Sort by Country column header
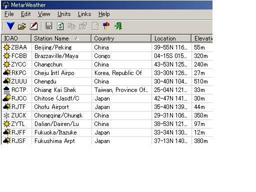This screenshot has width=256, height=192. tap(121, 38)
